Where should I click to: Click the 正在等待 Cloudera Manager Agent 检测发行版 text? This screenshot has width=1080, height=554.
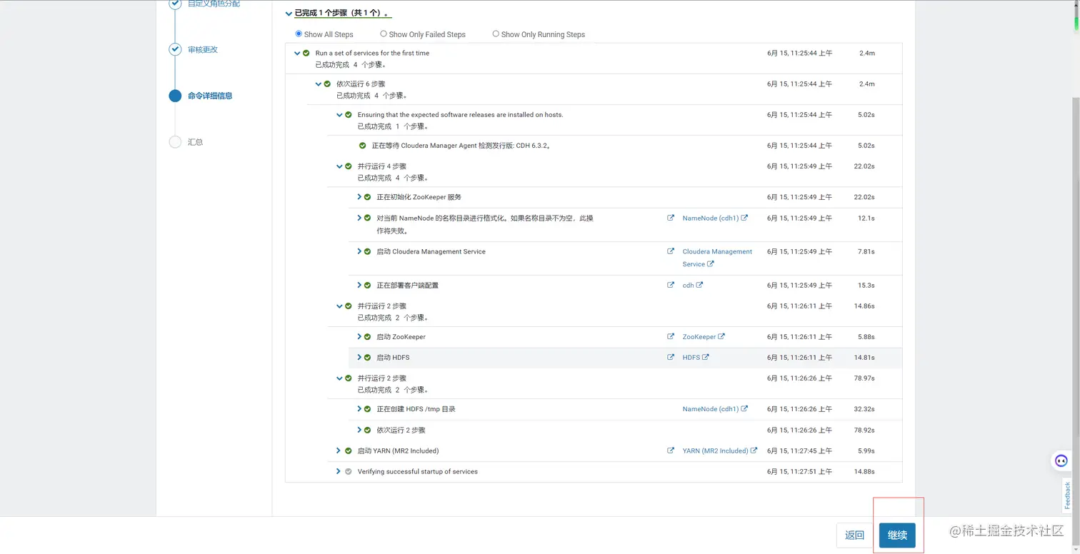click(x=461, y=146)
